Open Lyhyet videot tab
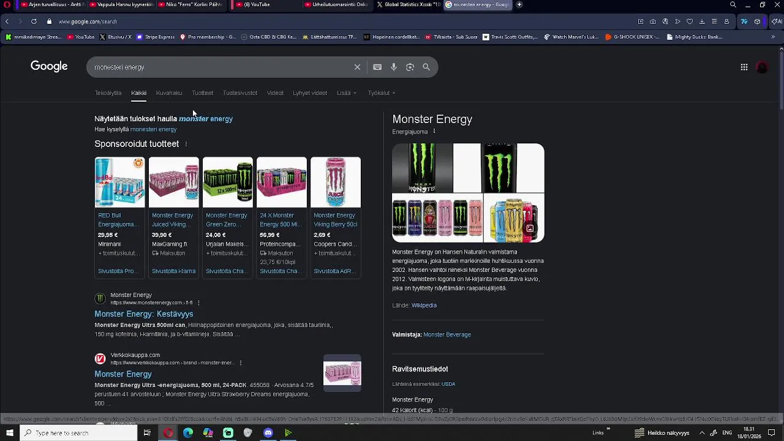 click(310, 93)
